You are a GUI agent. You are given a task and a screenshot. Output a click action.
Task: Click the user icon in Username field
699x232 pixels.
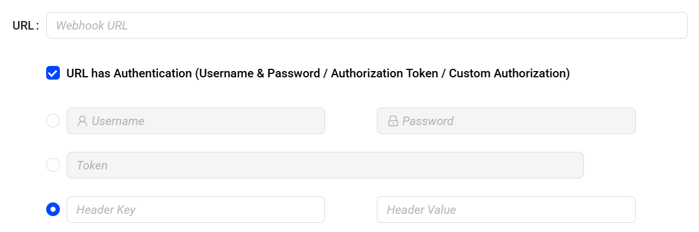[82, 121]
